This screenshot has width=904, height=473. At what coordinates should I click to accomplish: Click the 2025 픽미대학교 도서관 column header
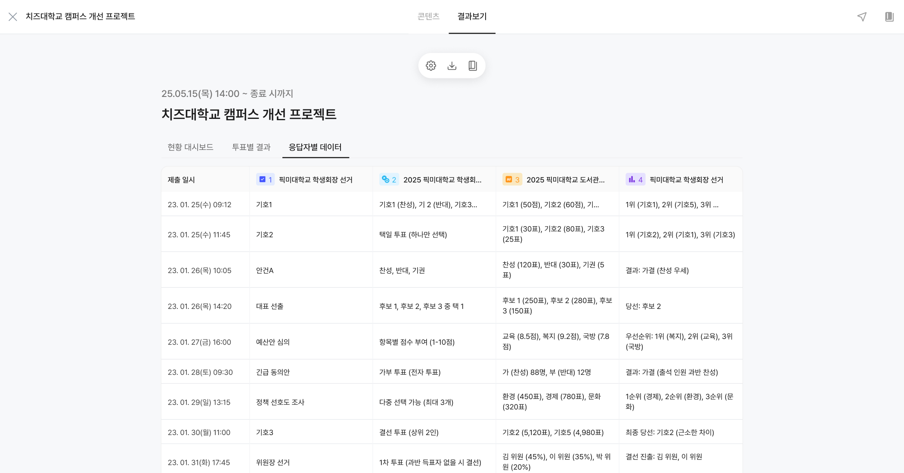(565, 180)
